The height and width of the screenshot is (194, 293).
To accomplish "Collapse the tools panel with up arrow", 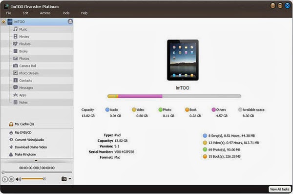I will pos(36,160).
